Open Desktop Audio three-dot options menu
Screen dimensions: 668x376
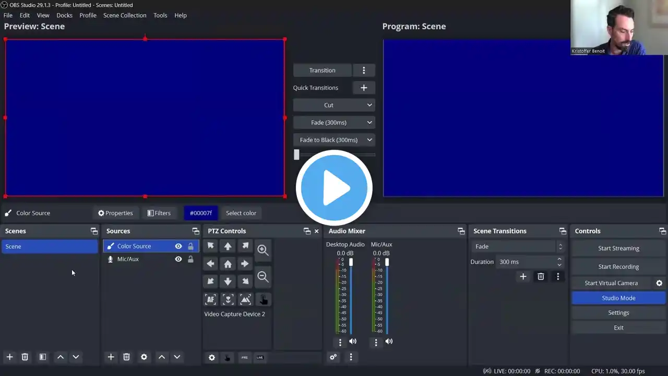[x=340, y=342]
